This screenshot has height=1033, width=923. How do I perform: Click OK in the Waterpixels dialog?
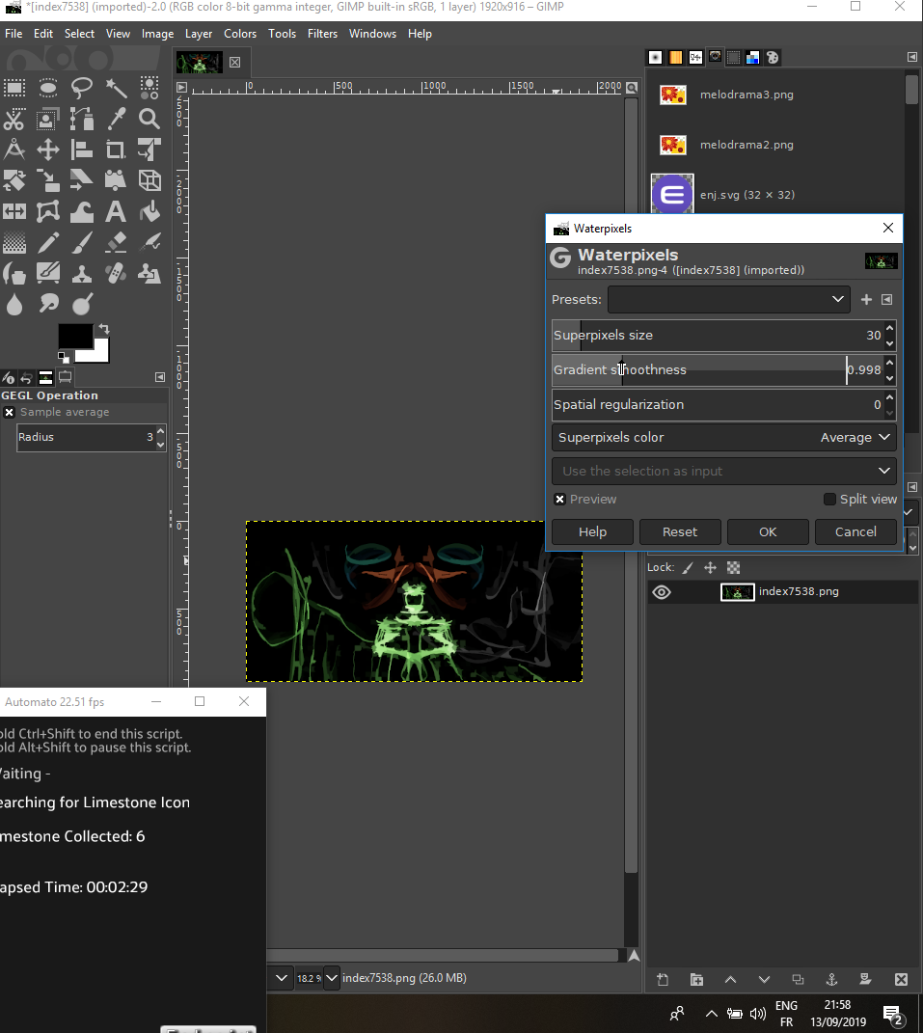coord(768,531)
